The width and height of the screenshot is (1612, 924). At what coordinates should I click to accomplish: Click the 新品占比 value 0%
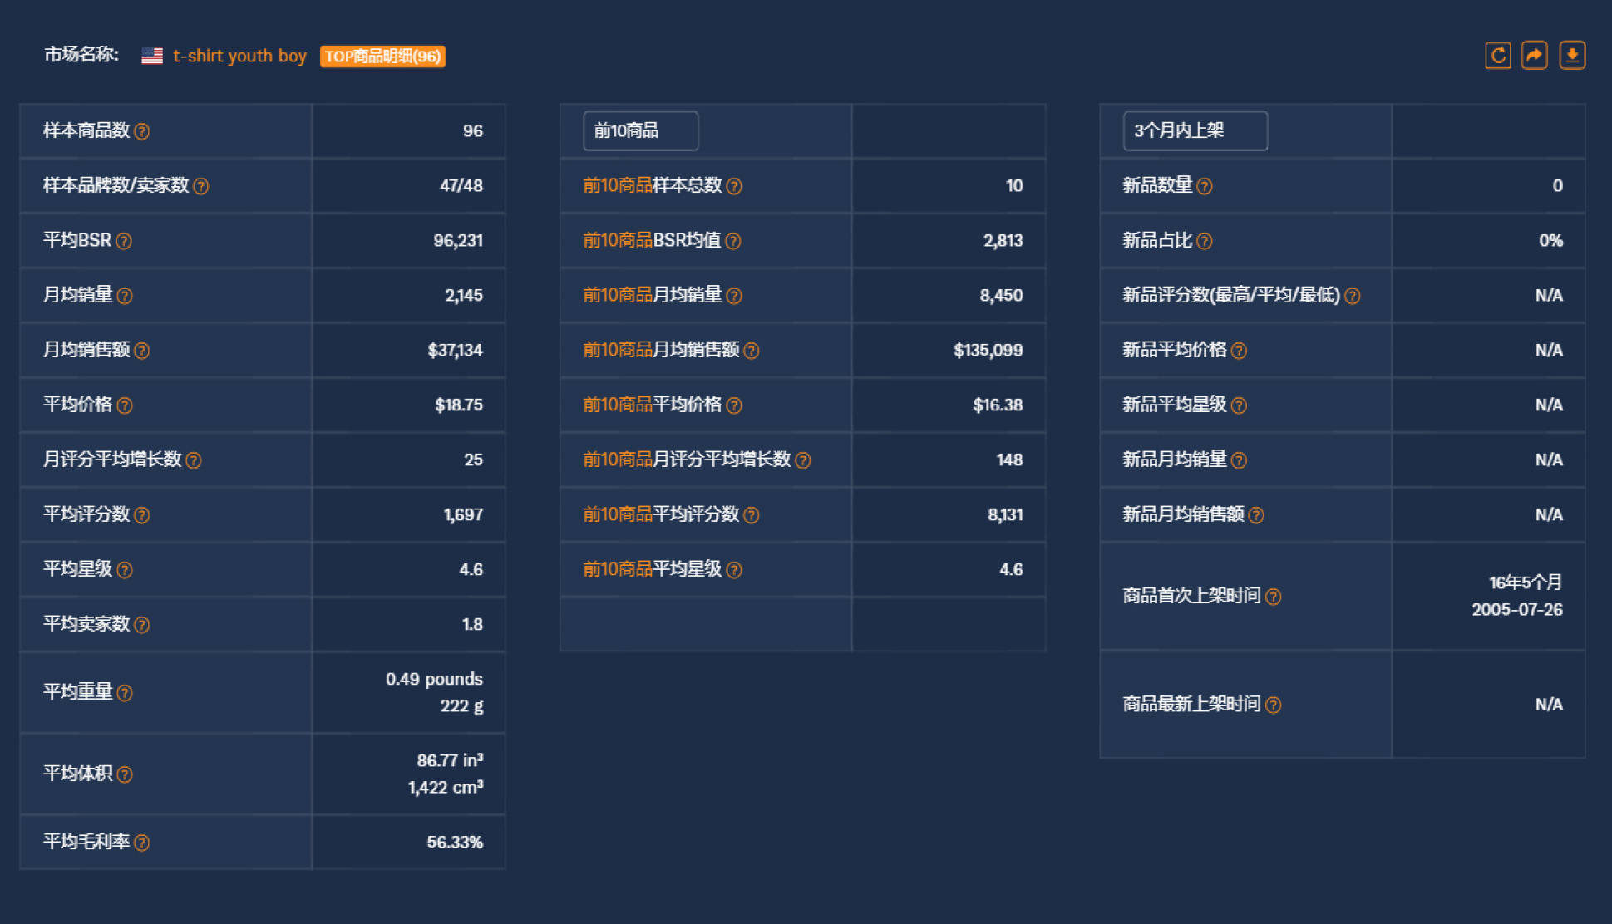point(1551,241)
